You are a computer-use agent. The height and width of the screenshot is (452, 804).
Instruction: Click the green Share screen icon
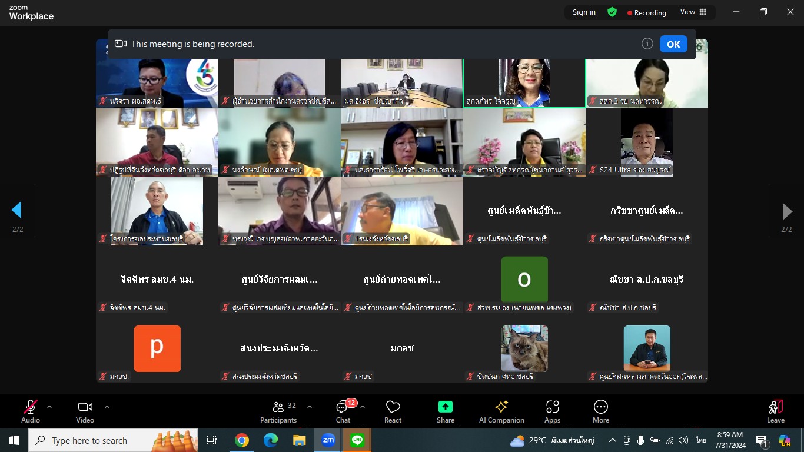446,407
